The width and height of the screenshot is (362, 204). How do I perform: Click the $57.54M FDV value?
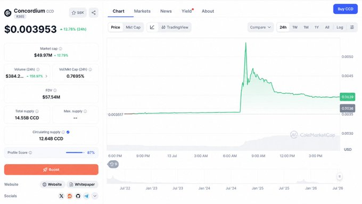(x=51, y=97)
